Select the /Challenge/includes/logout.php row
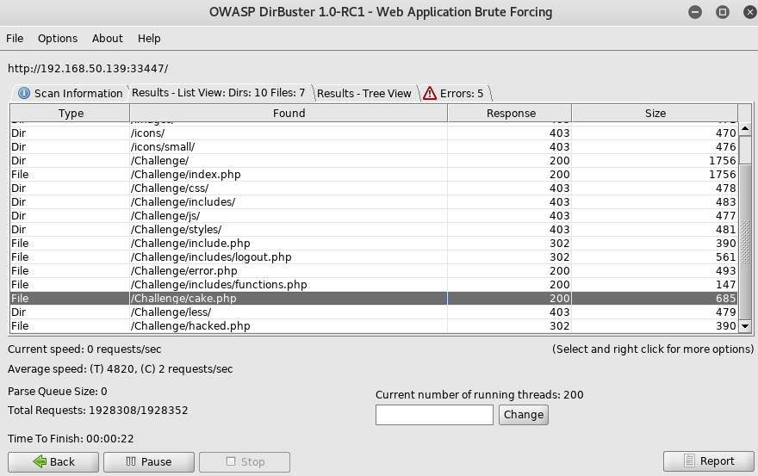Viewport: 758px width, 476px height. click(374, 257)
